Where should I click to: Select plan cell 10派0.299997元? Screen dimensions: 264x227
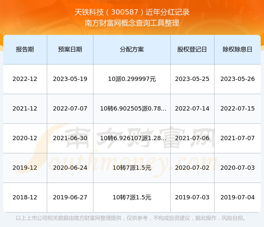[132, 79]
